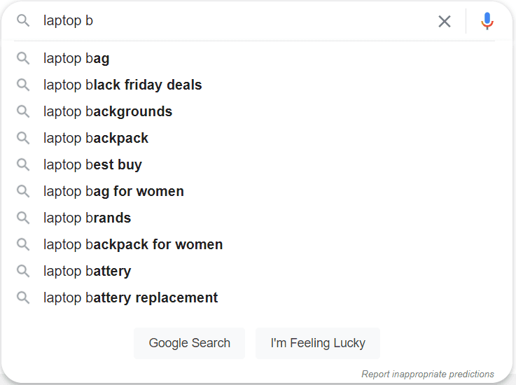The image size is (516, 385).
Task: Choose "laptop battery replacement" suggestion text
Action: [x=130, y=297]
